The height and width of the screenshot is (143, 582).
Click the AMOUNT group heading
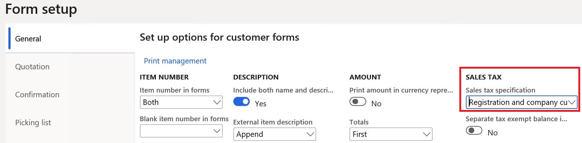[x=365, y=77]
